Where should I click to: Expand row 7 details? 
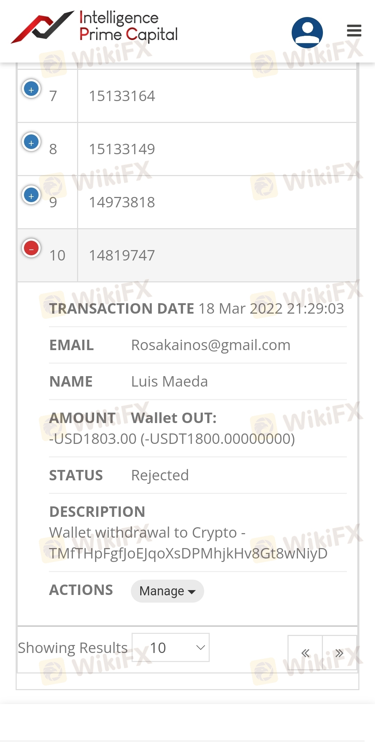[x=31, y=89]
